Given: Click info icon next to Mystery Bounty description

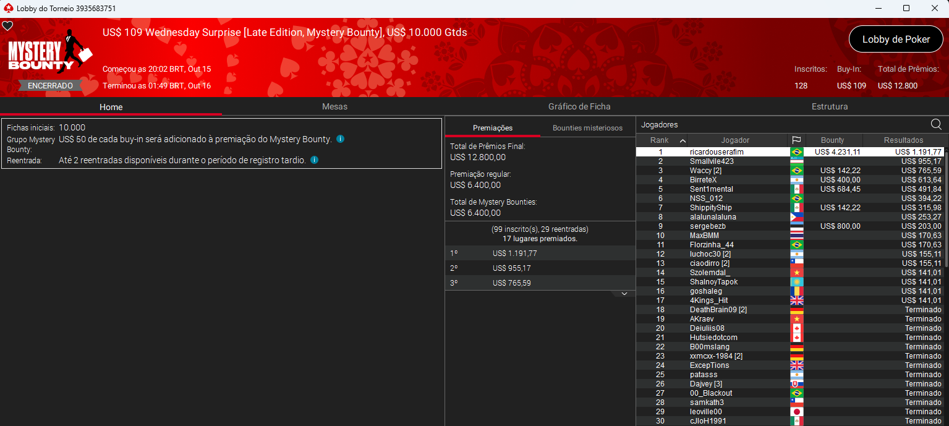Looking at the screenshot, I should [340, 139].
